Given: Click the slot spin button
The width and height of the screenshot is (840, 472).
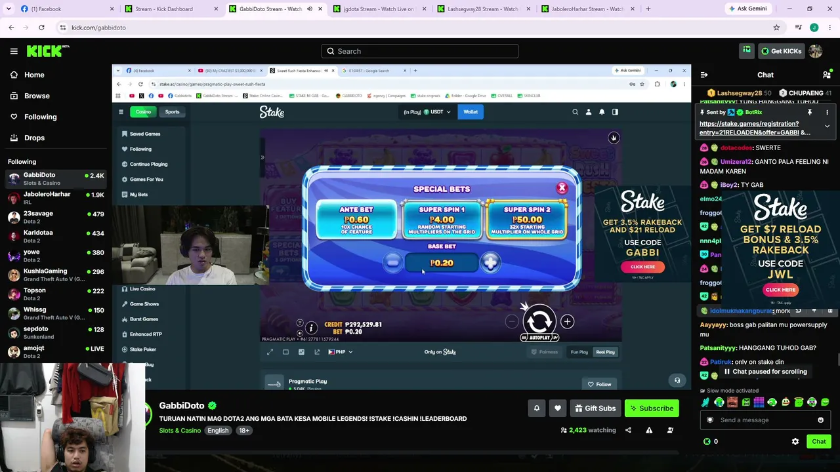Looking at the screenshot, I should (539, 321).
